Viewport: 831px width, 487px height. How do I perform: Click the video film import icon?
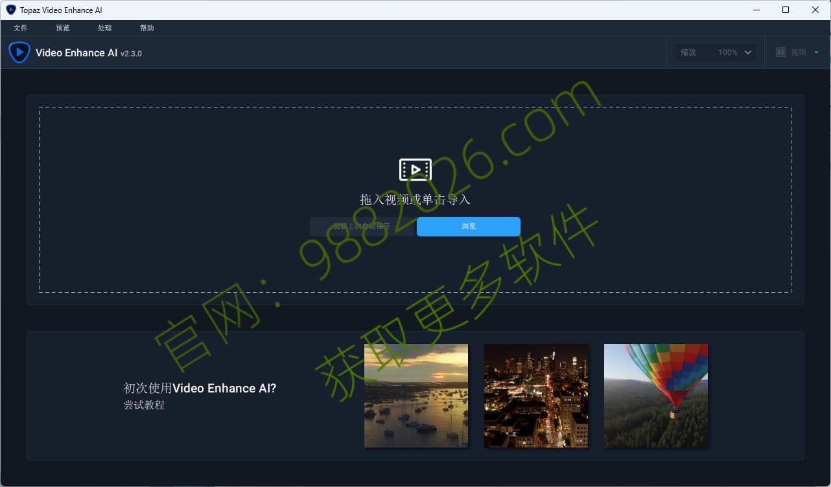[x=415, y=170]
